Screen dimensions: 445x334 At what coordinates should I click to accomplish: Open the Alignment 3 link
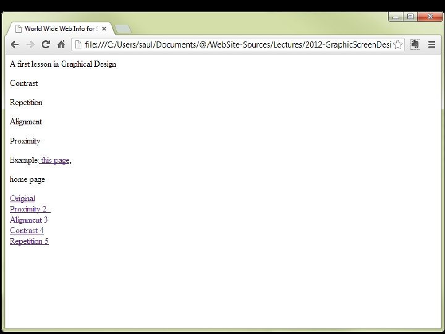[28, 220]
